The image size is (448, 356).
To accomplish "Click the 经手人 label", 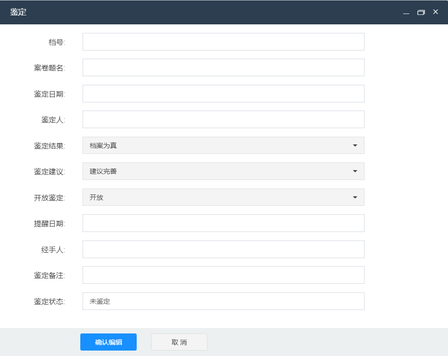I will [53, 250].
